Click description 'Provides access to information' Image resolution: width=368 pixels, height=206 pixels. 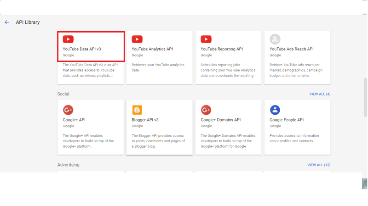(x=294, y=138)
